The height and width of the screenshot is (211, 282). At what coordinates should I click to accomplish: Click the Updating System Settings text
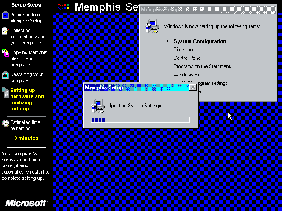[x=136, y=105]
